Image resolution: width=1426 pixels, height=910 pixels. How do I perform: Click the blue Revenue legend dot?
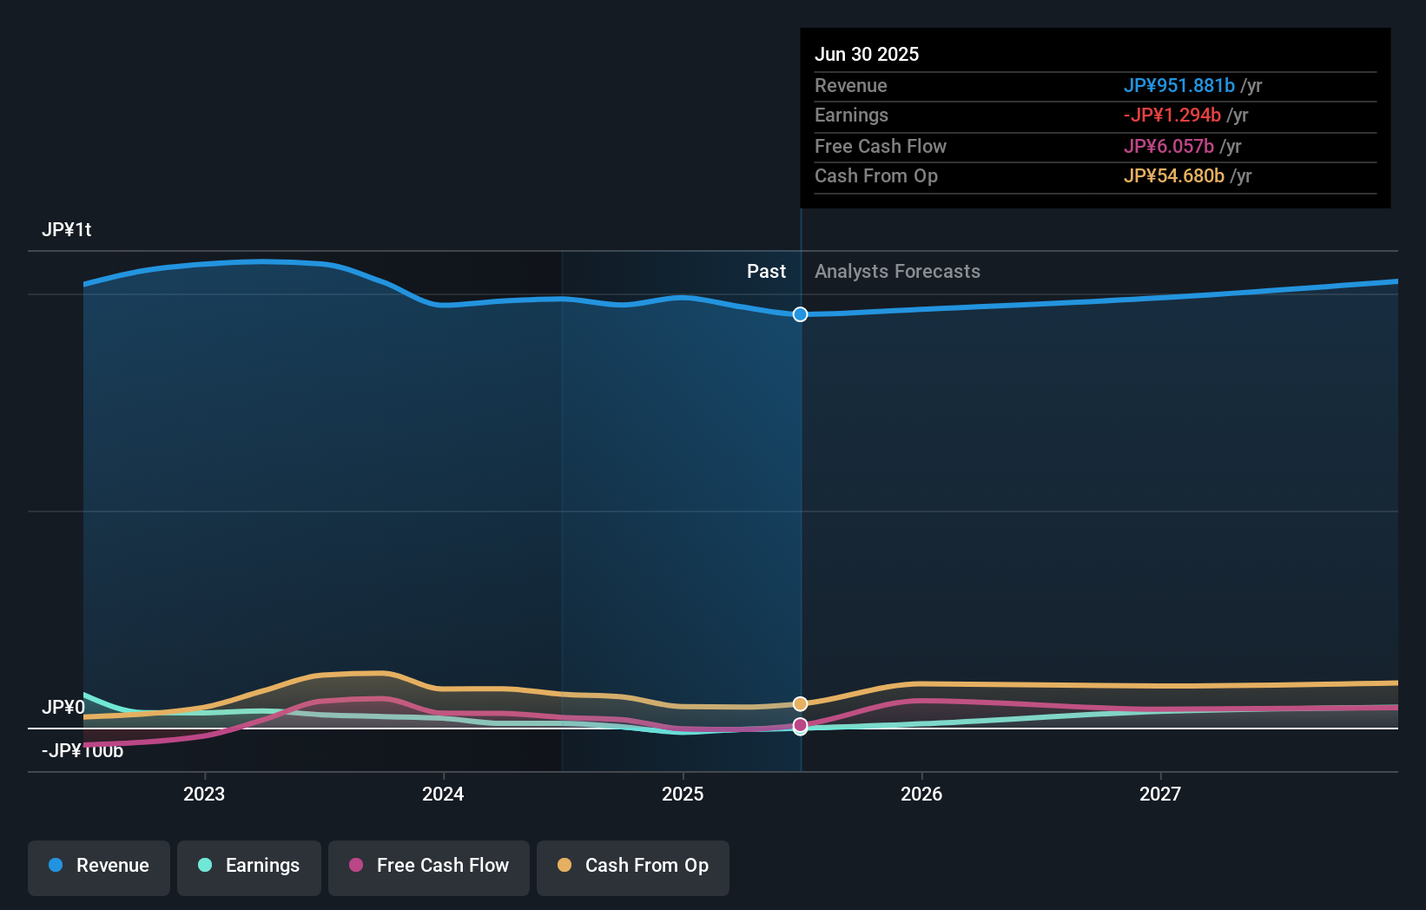(56, 866)
